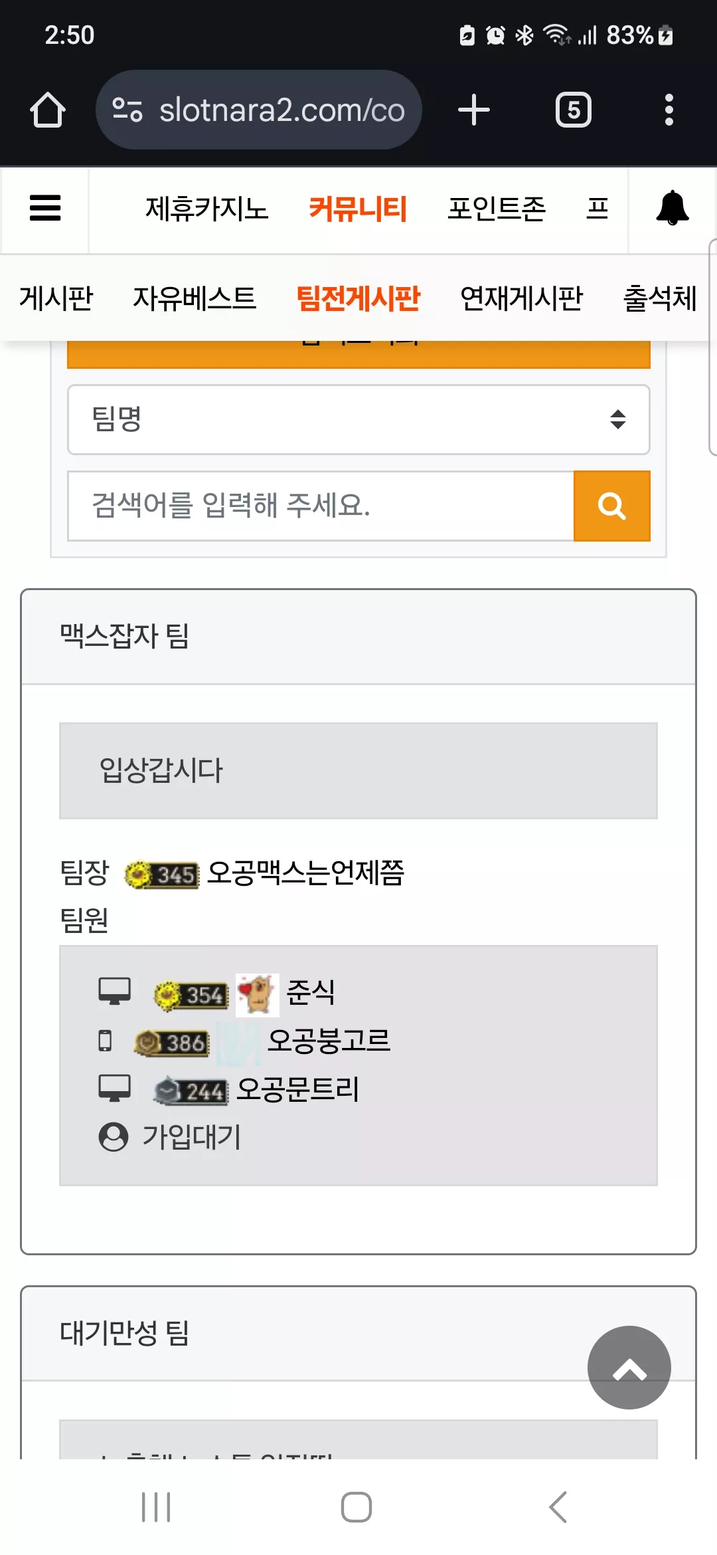Tap the orange search magnifier button

pyautogui.click(x=611, y=506)
